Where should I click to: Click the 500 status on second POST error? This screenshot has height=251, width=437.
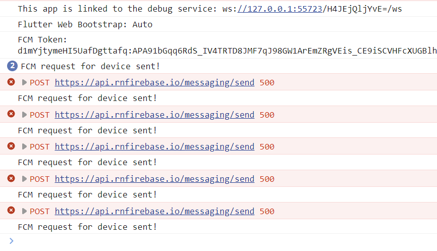click(267, 115)
